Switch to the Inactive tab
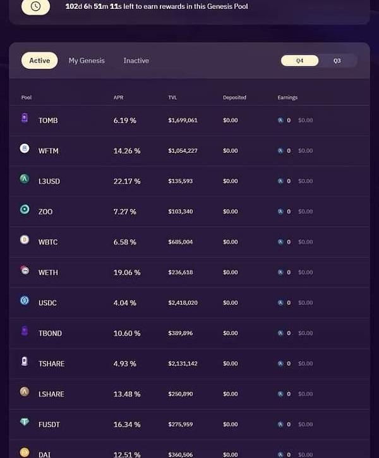 136,61
